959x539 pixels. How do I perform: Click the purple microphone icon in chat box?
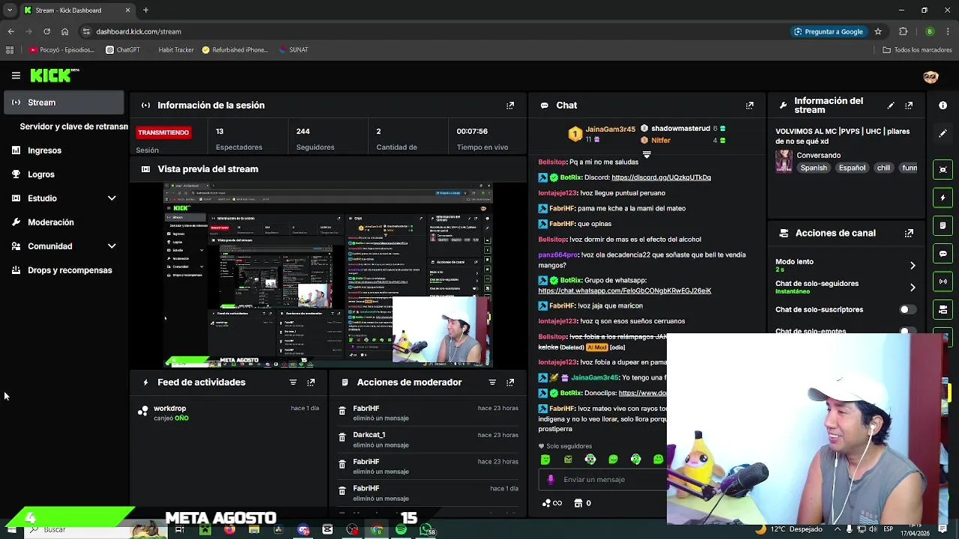pyautogui.click(x=551, y=480)
